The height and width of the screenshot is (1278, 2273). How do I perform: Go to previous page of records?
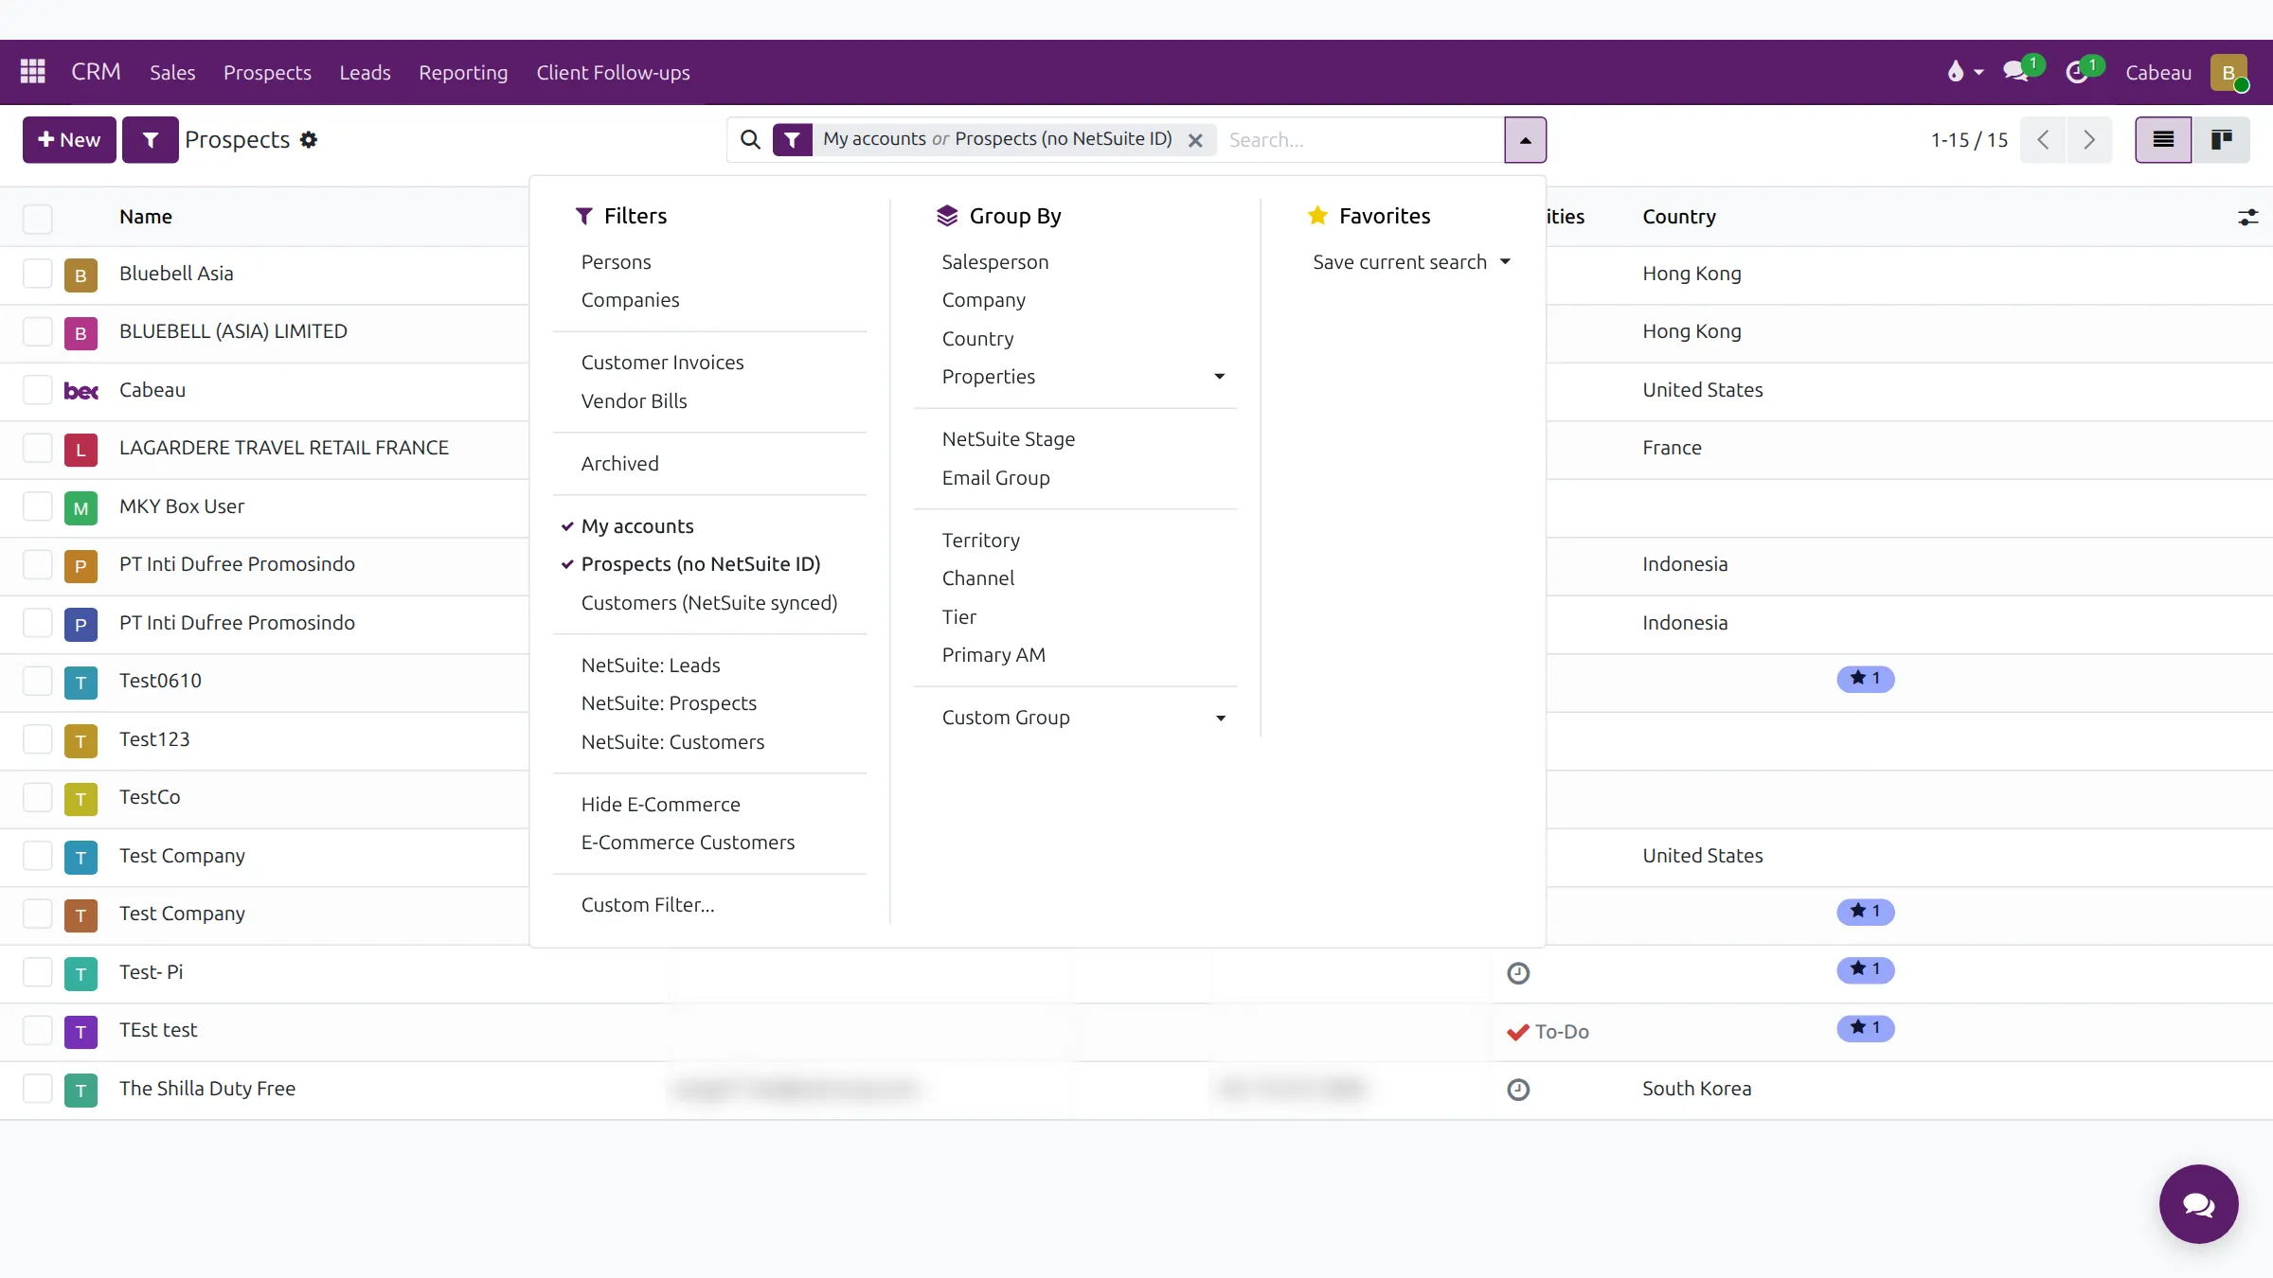point(2043,140)
